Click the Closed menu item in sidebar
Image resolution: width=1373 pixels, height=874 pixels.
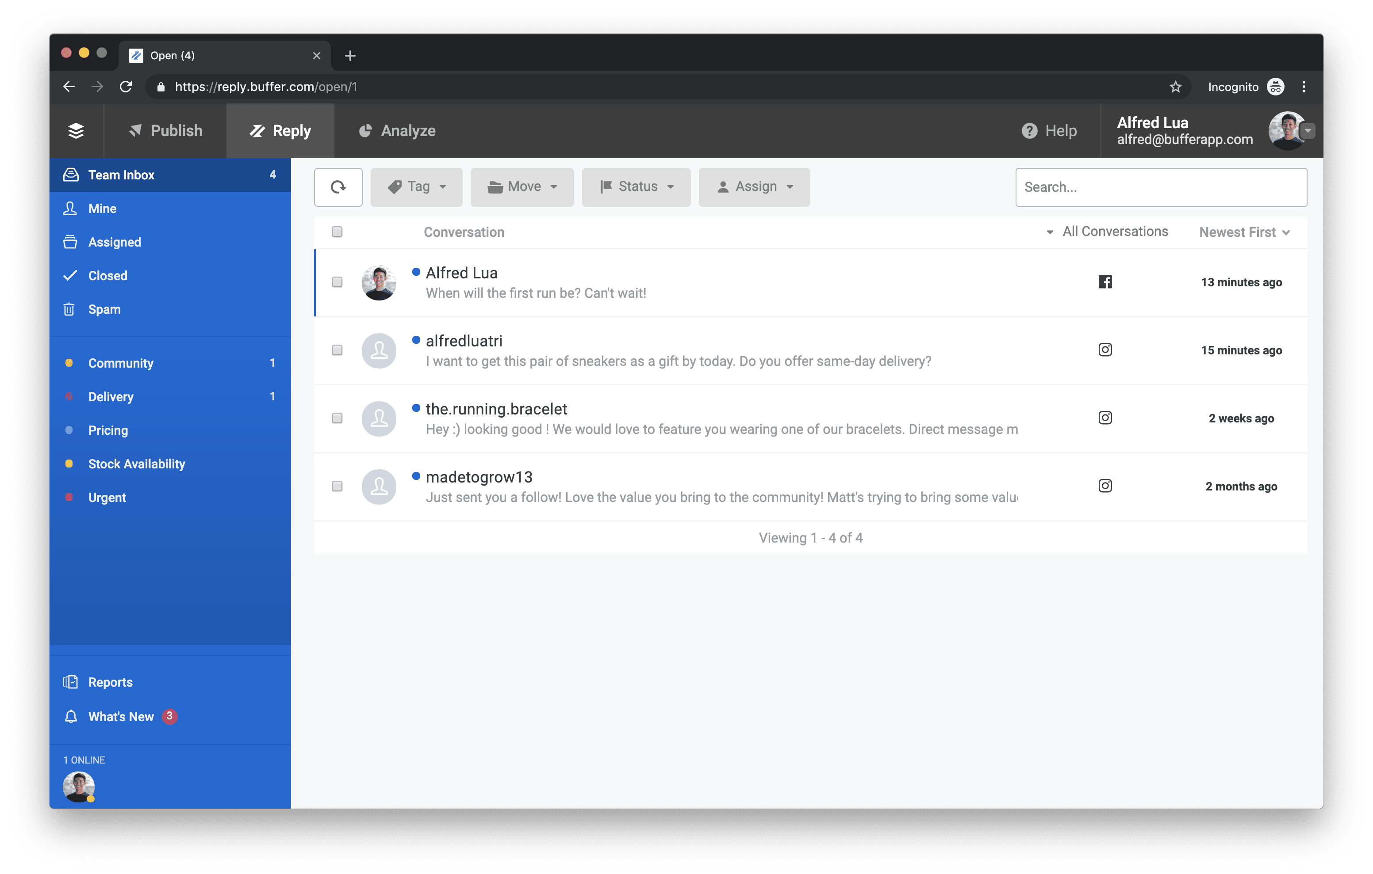click(108, 275)
